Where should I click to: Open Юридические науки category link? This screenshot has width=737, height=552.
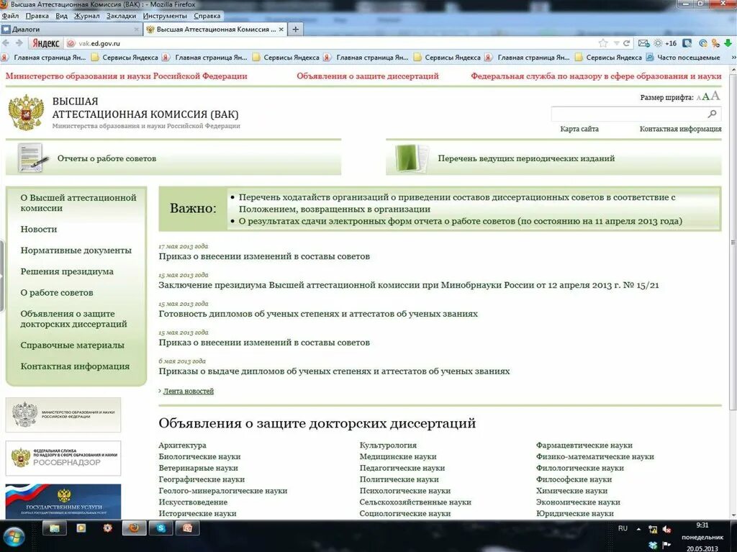pyautogui.click(x=574, y=513)
